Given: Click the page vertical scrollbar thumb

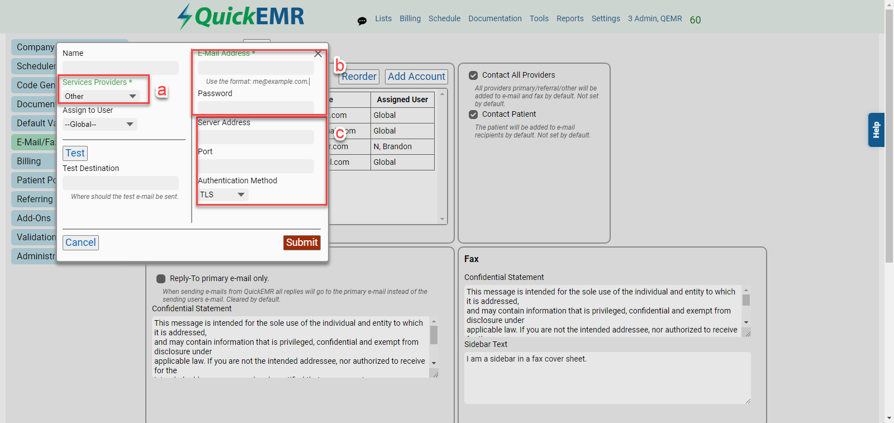Looking at the screenshot, I should [889, 135].
